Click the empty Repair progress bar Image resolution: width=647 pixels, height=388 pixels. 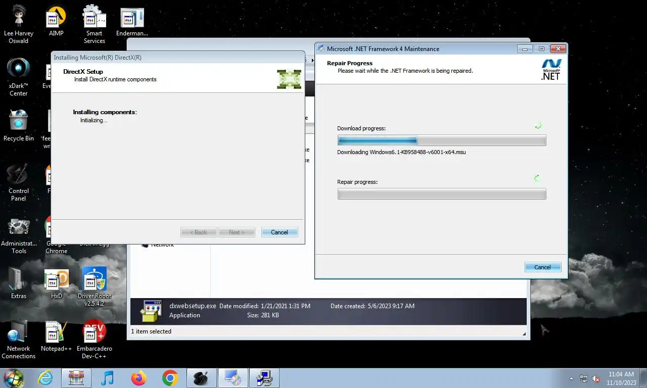(x=442, y=194)
